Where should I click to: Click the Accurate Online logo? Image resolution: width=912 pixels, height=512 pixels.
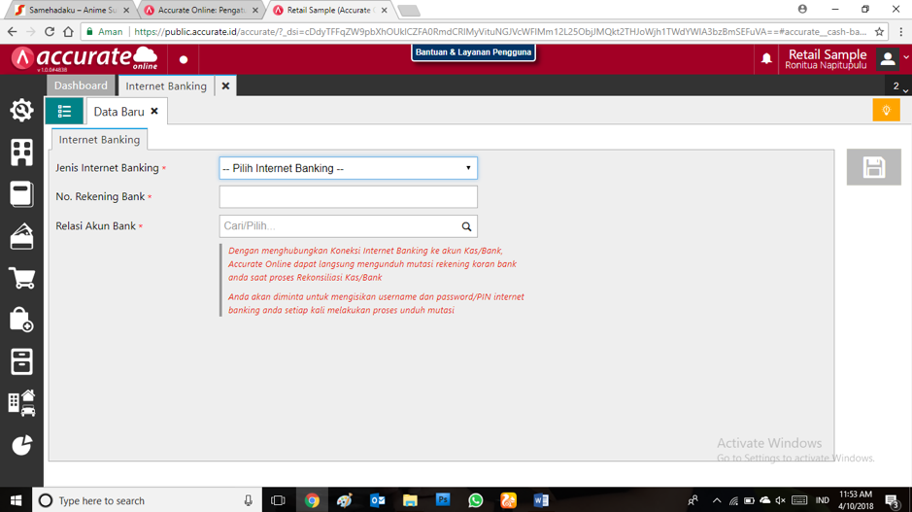(x=84, y=58)
